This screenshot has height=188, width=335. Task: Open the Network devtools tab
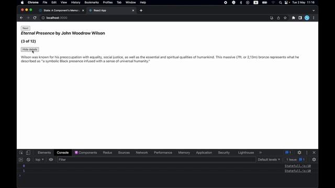point(142,152)
